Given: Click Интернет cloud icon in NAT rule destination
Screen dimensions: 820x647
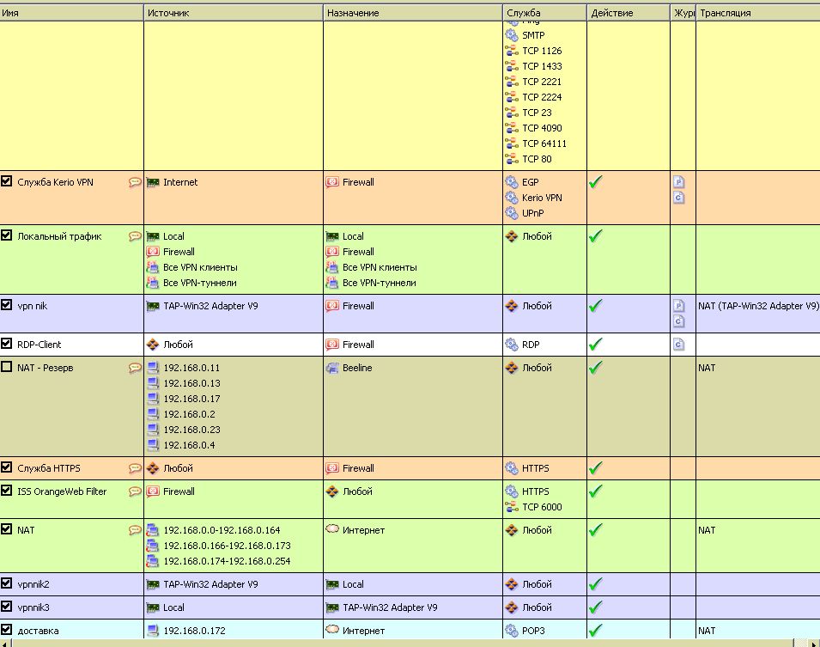Looking at the screenshot, I should (332, 529).
